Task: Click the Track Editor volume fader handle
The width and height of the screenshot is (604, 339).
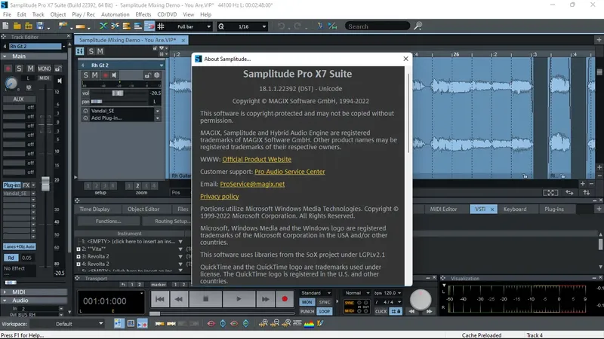Action: pyautogui.click(x=45, y=184)
